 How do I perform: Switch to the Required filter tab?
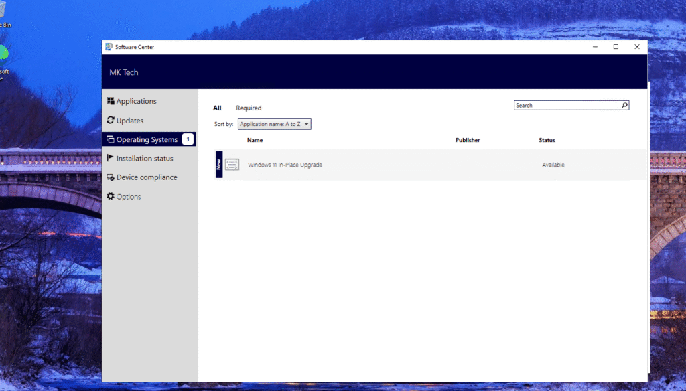[249, 108]
